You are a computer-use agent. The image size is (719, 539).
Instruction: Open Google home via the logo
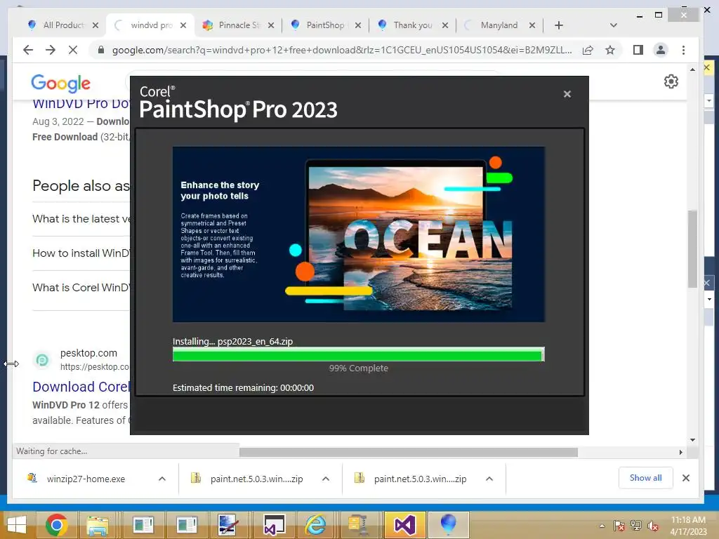click(60, 83)
